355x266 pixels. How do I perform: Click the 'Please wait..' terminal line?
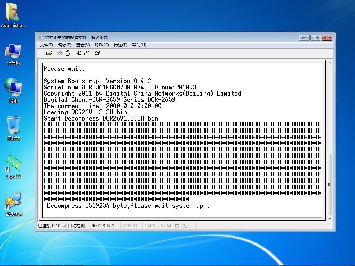[66, 69]
